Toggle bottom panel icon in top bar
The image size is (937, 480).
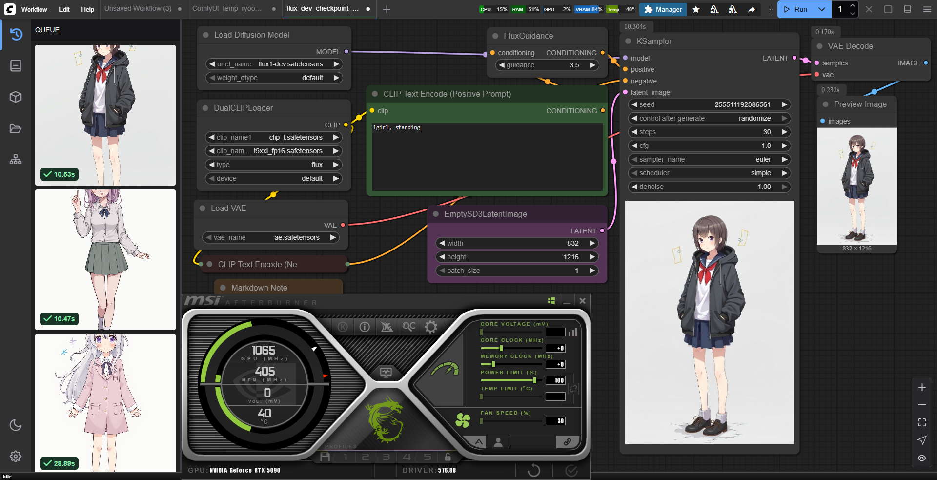click(907, 9)
